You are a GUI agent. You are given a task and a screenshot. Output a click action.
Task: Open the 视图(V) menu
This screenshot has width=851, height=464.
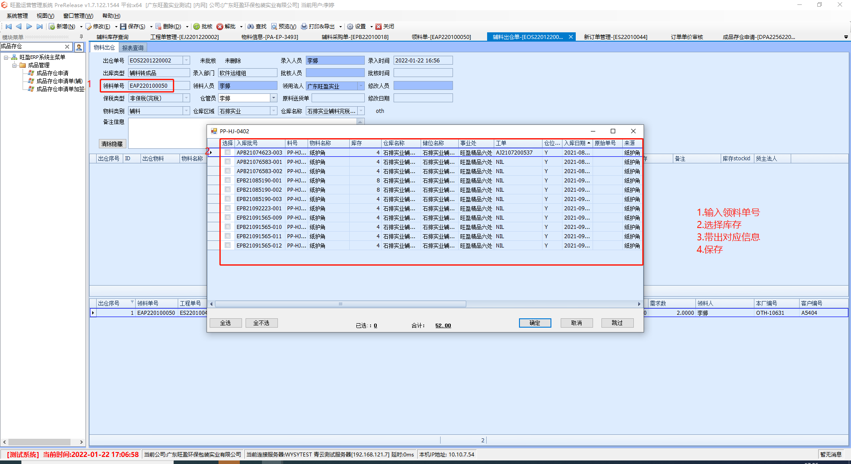(x=45, y=16)
